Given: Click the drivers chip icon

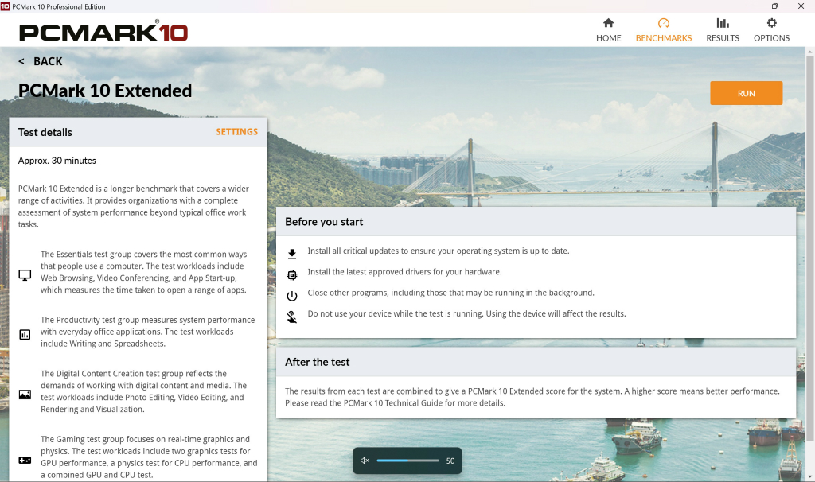Looking at the screenshot, I should tap(291, 274).
